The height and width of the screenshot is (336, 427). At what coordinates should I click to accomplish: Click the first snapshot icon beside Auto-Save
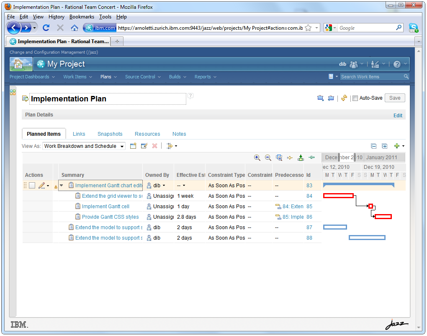point(320,98)
